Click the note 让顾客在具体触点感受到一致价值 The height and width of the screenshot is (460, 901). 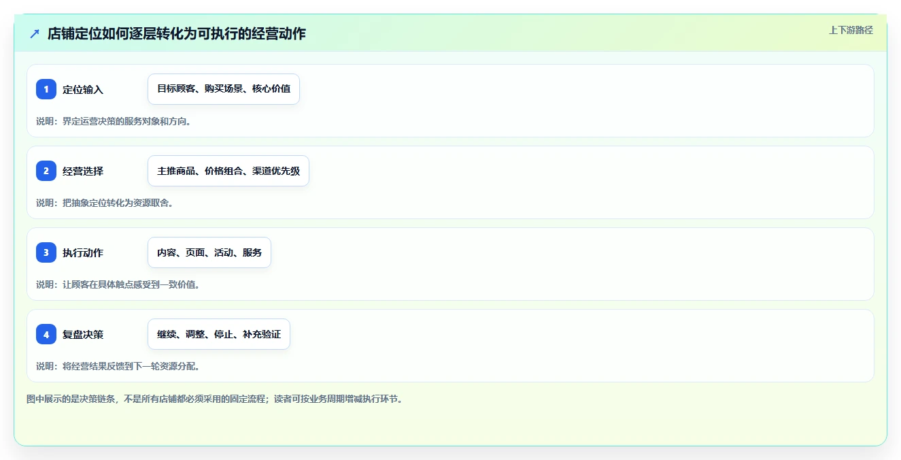pos(118,284)
